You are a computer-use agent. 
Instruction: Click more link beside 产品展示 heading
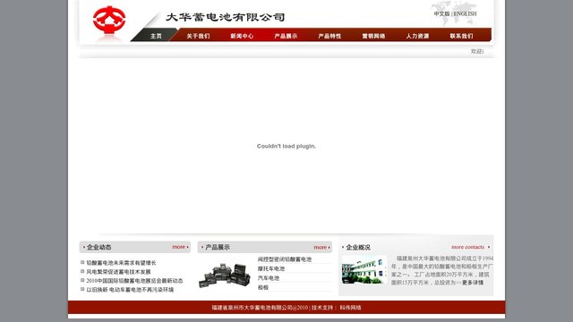[x=321, y=247]
